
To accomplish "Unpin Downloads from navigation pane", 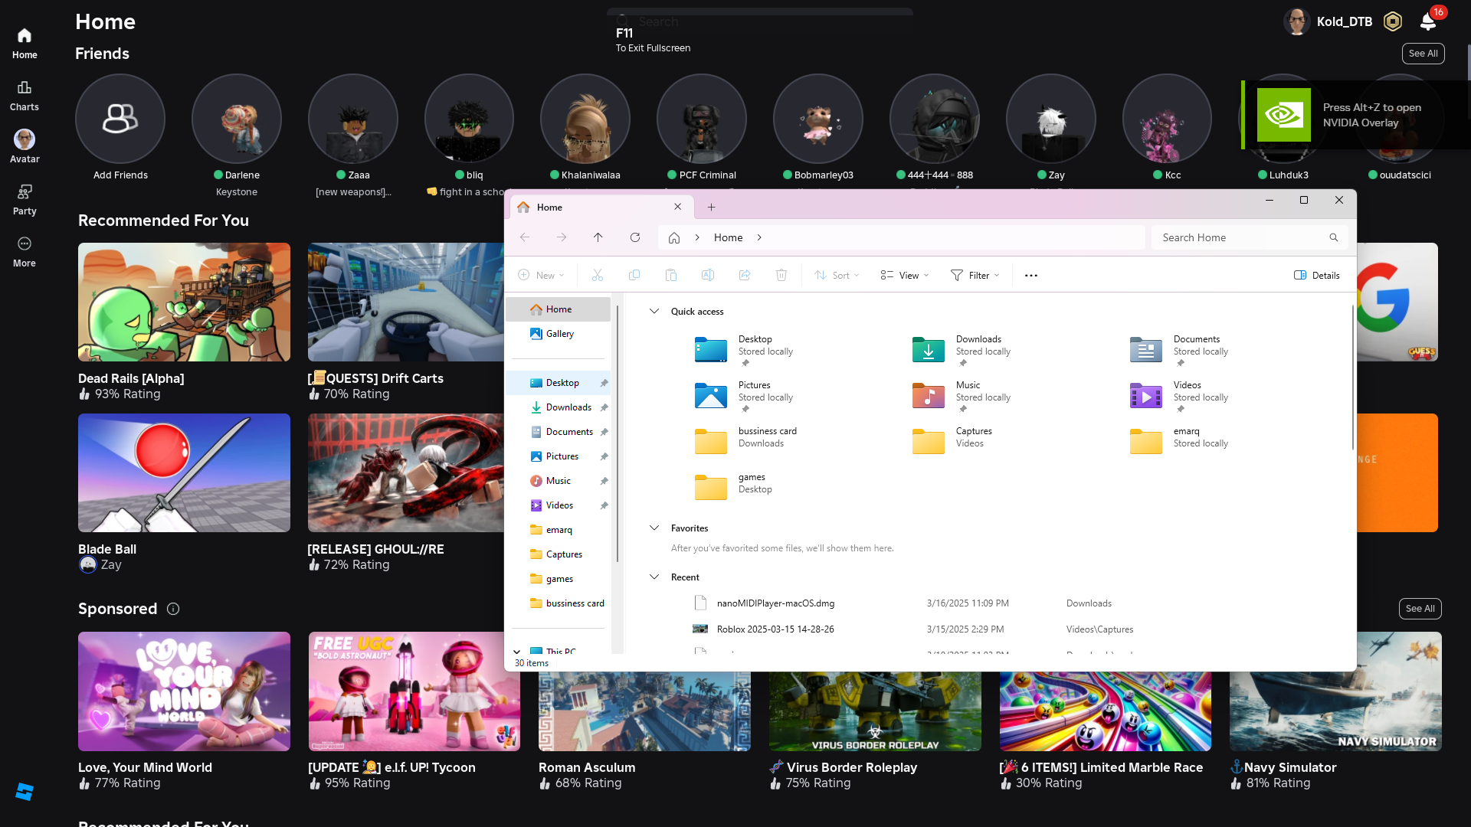I will pos(604,407).
